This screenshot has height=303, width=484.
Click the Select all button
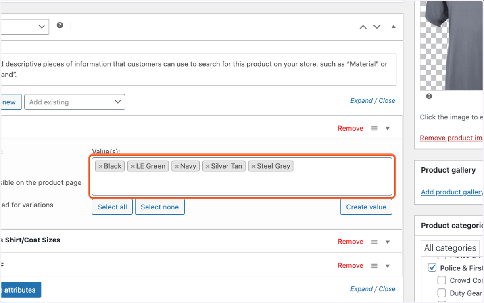[x=112, y=207]
